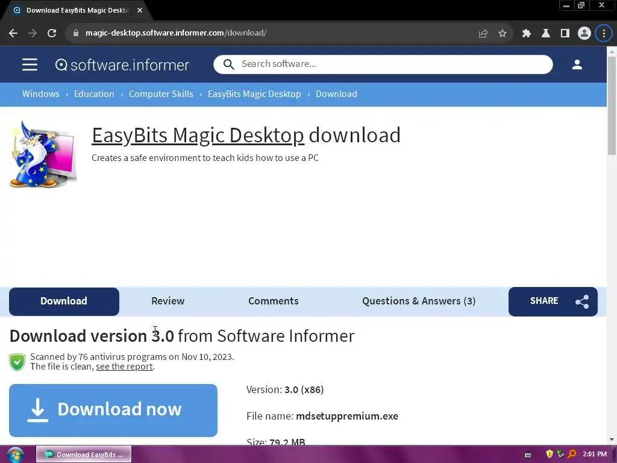The height and width of the screenshot is (463, 617).
Task: Click the wizard program thumbnail
Action: tap(43, 154)
